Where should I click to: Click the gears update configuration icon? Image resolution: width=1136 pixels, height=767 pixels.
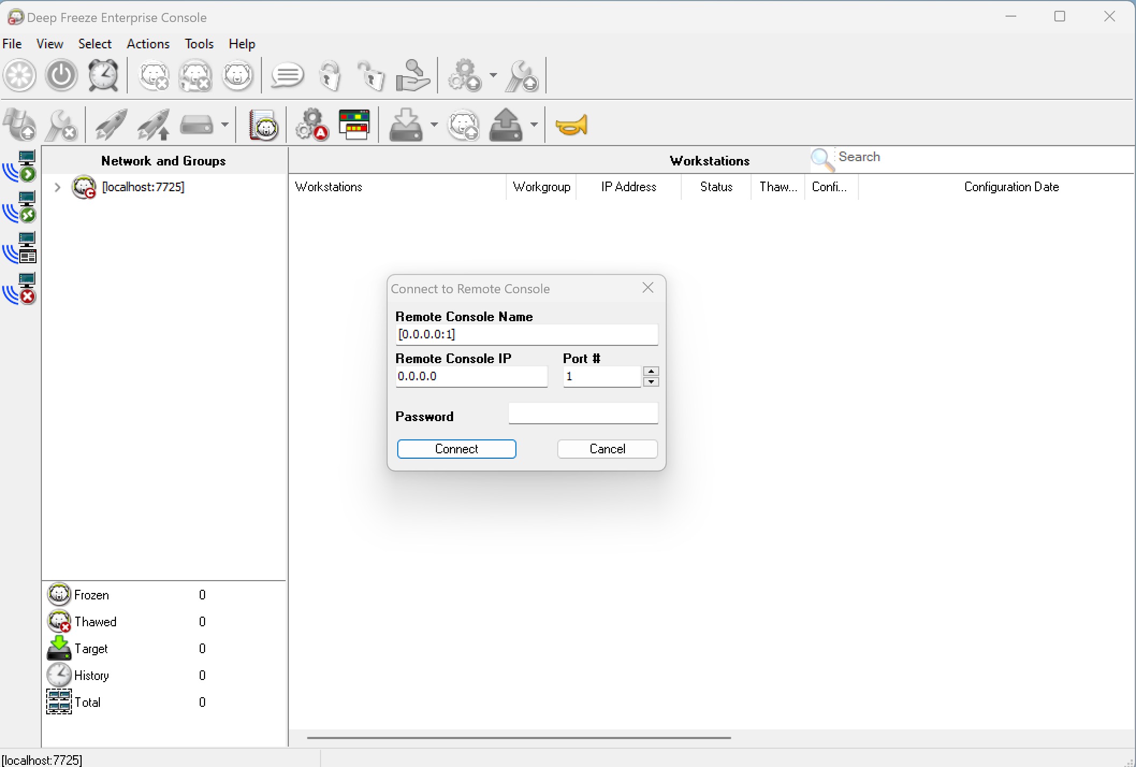coord(465,75)
